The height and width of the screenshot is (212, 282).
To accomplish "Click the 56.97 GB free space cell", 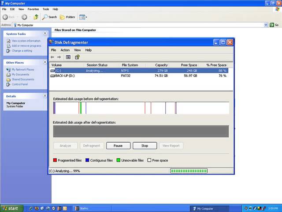I will point(190,76).
